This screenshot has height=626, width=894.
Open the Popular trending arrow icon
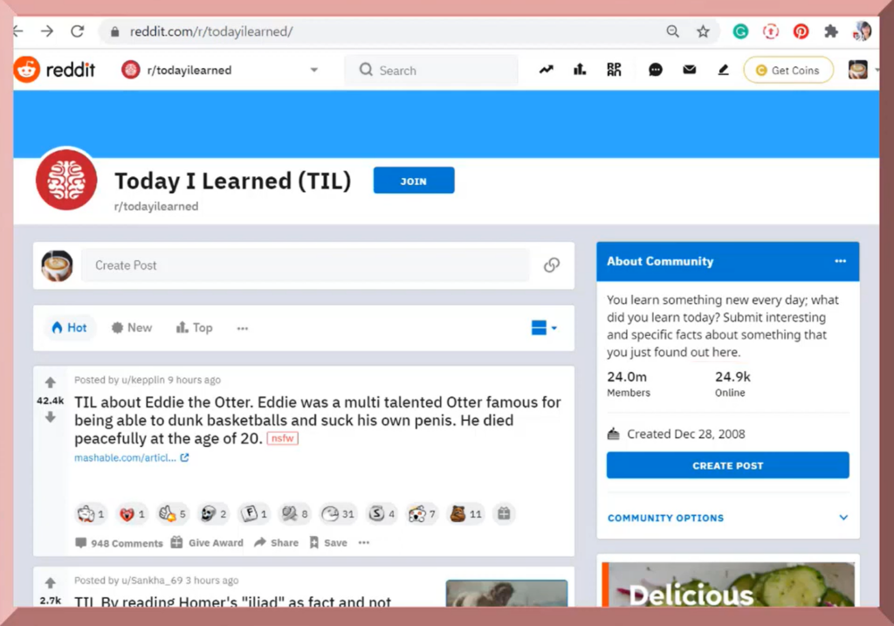547,70
